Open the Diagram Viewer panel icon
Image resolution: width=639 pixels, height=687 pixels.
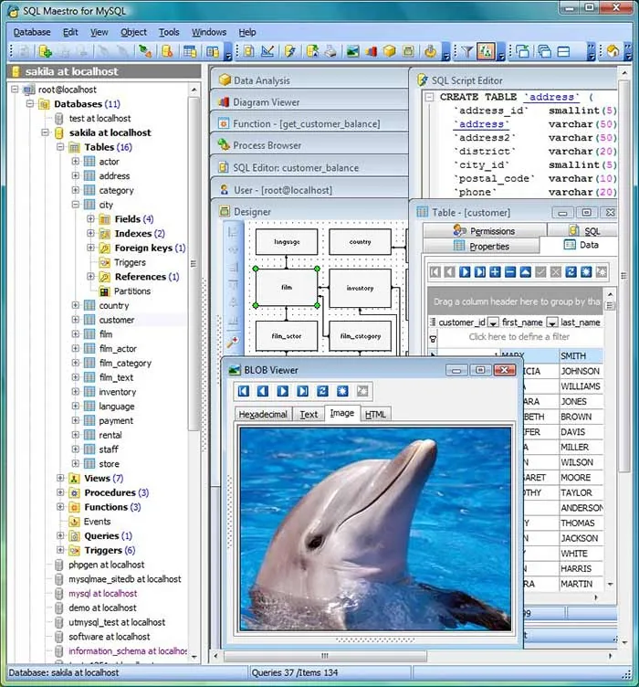224,102
